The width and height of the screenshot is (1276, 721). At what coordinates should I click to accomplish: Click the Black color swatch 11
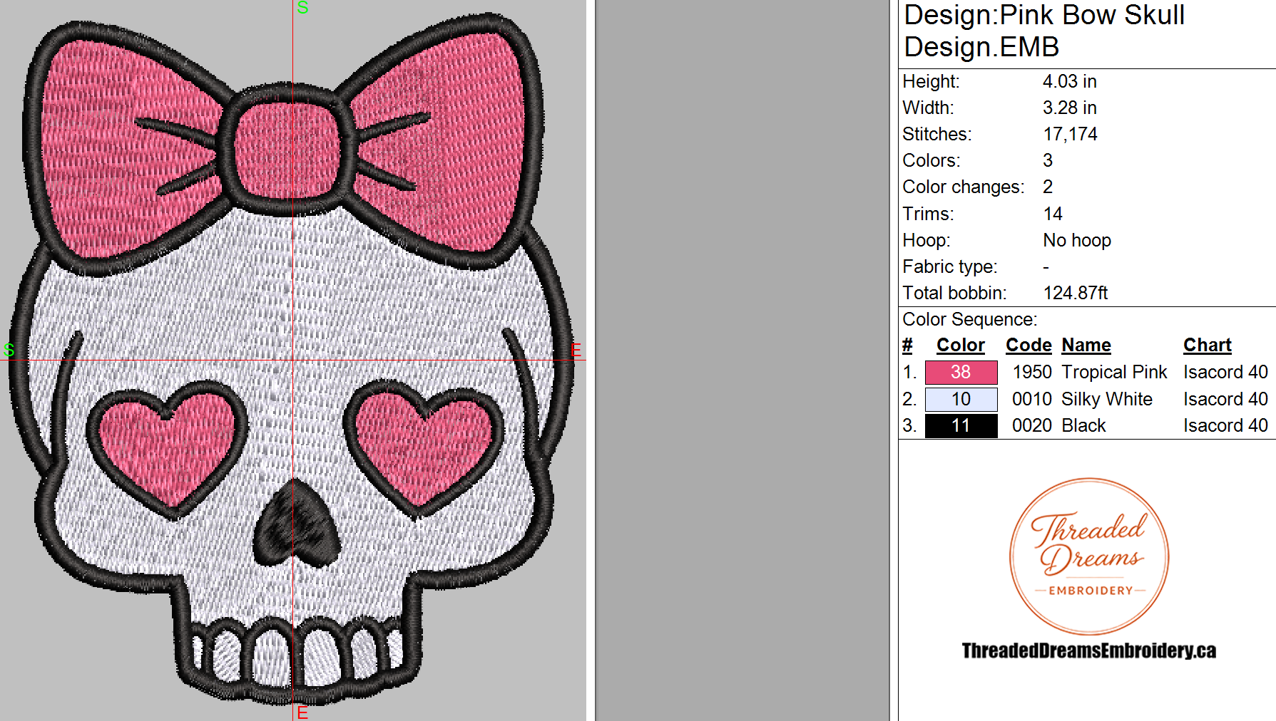coord(961,426)
